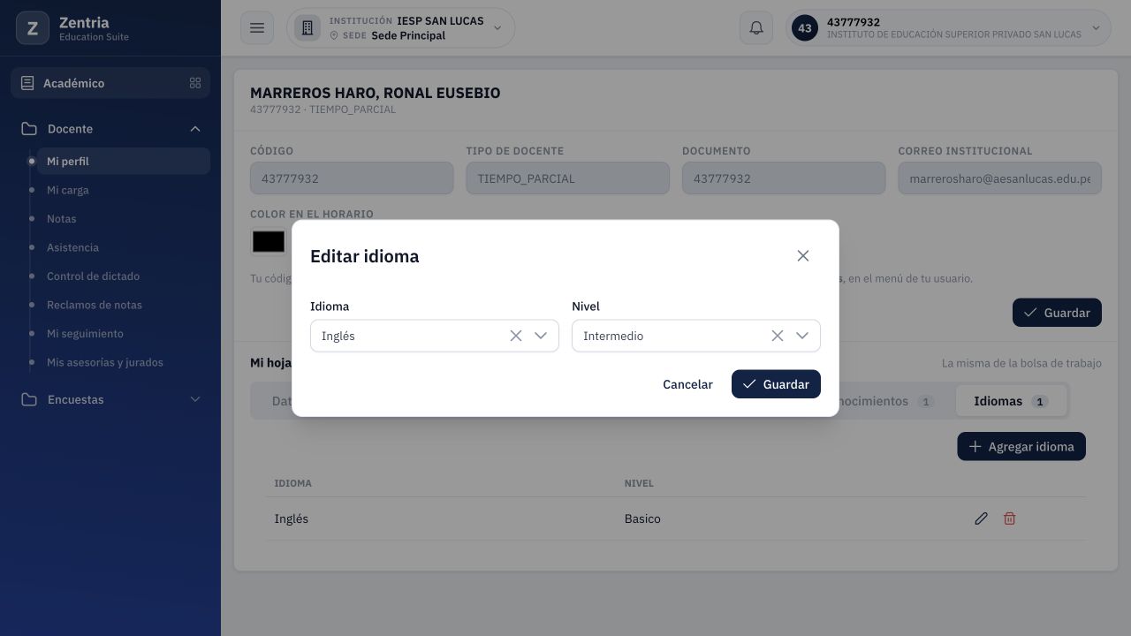The image size is (1131, 636).
Task: Click the user avatar badge 43
Action: click(805, 28)
